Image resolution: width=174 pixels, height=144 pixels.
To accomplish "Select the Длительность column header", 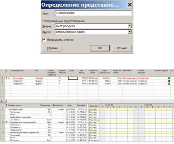I will pyautogui.click(x=58, y=106).
